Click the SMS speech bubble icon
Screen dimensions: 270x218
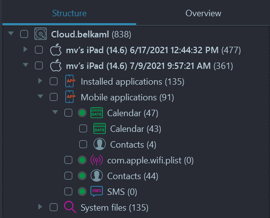pos(96,191)
